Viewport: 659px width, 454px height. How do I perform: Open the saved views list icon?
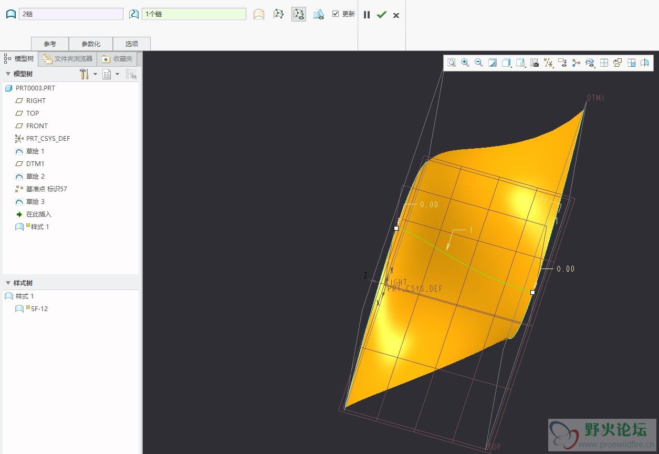[x=520, y=63]
